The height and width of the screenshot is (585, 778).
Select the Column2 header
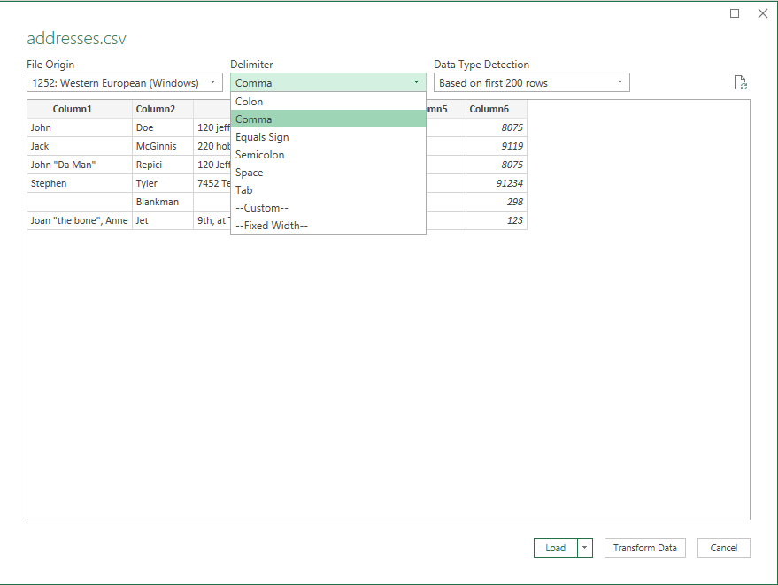(x=163, y=109)
